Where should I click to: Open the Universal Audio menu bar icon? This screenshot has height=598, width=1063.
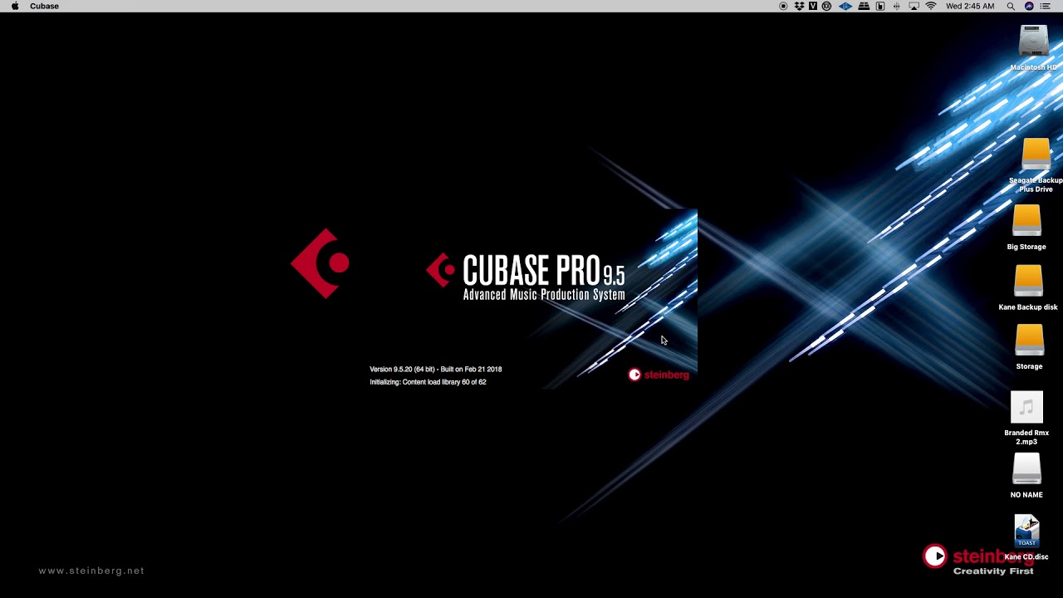coord(845,6)
